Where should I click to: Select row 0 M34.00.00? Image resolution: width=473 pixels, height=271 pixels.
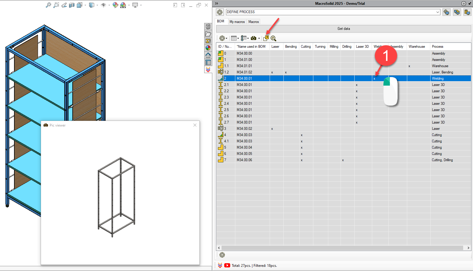344,53
